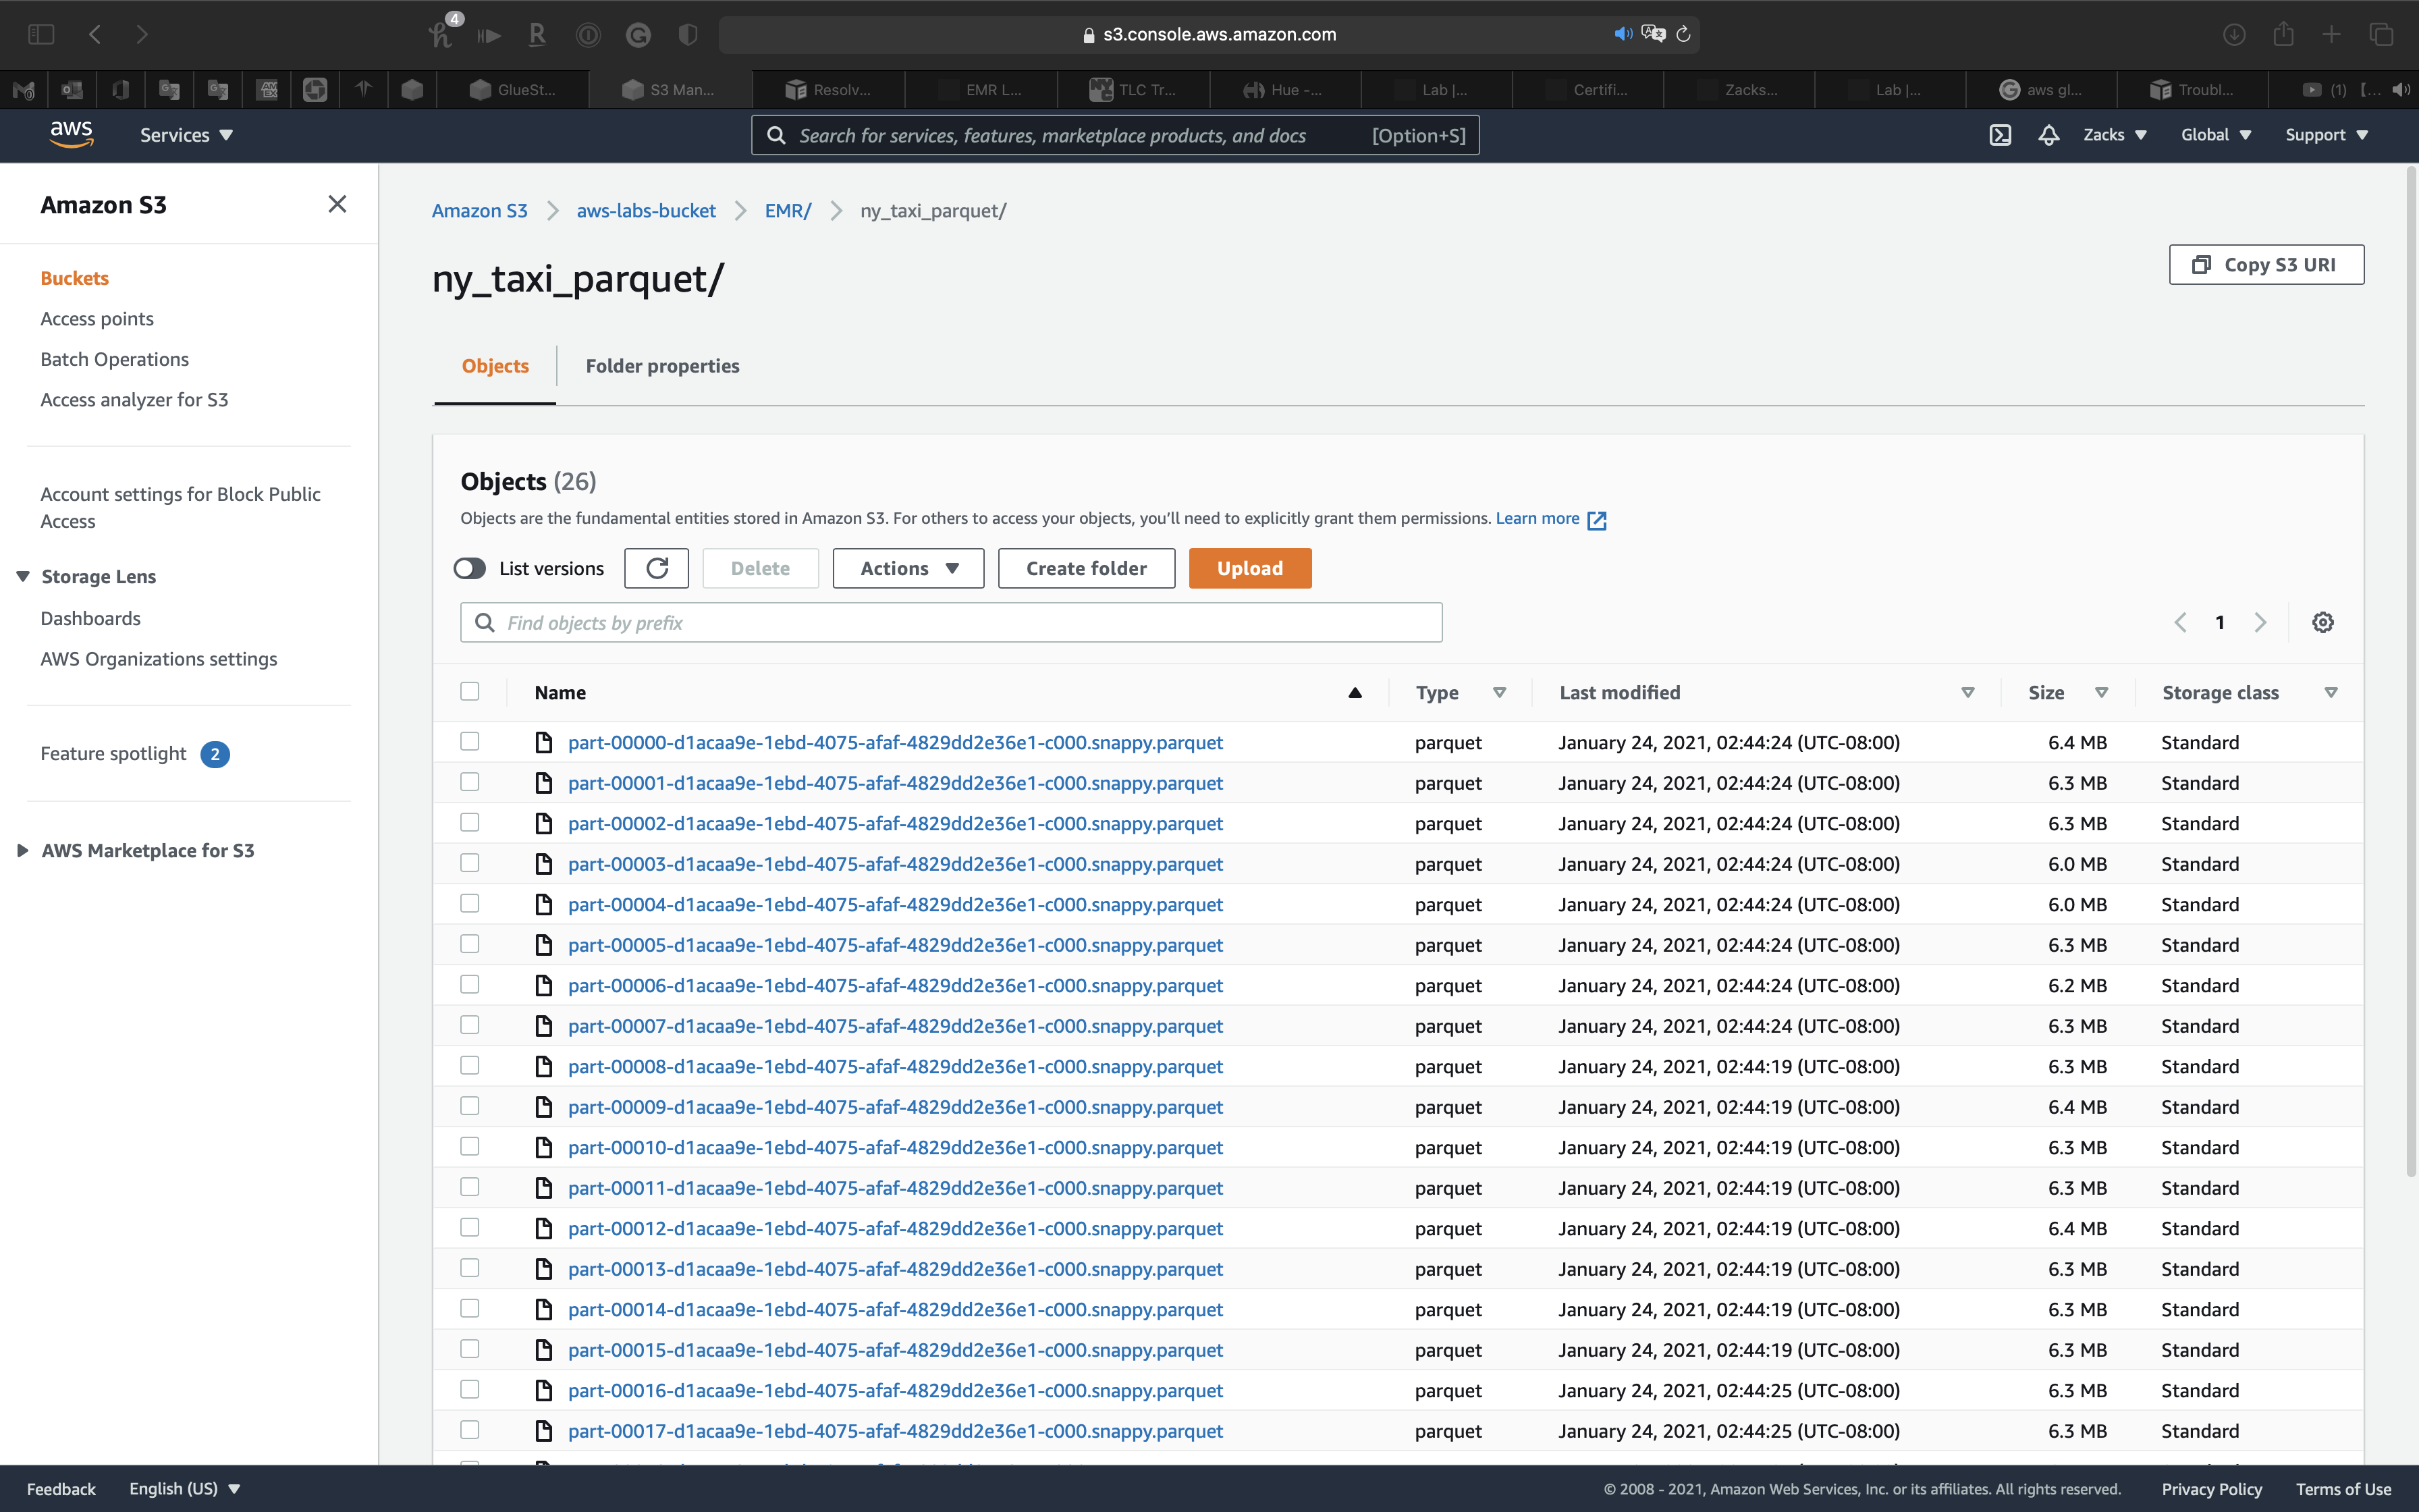Close the Amazon S3 sidebar panel

(x=337, y=204)
